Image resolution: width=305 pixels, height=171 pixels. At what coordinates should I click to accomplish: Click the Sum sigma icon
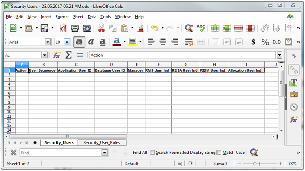click(68, 55)
